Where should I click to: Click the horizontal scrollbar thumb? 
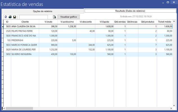coord(19,108)
